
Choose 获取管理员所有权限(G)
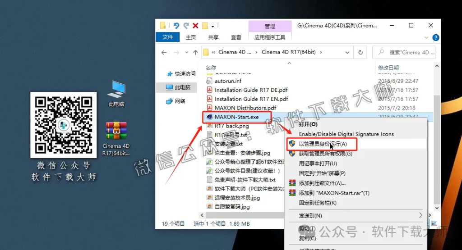point(325,154)
